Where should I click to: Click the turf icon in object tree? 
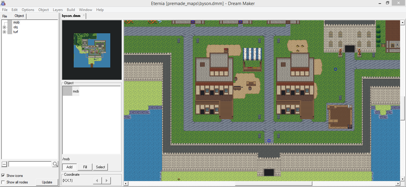click(10, 32)
